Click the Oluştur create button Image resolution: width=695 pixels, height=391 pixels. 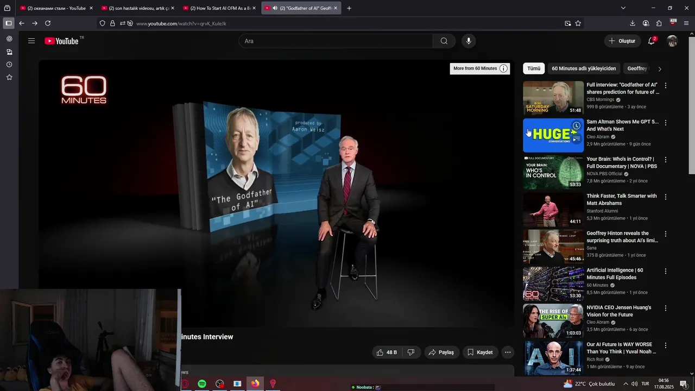point(622,41)
